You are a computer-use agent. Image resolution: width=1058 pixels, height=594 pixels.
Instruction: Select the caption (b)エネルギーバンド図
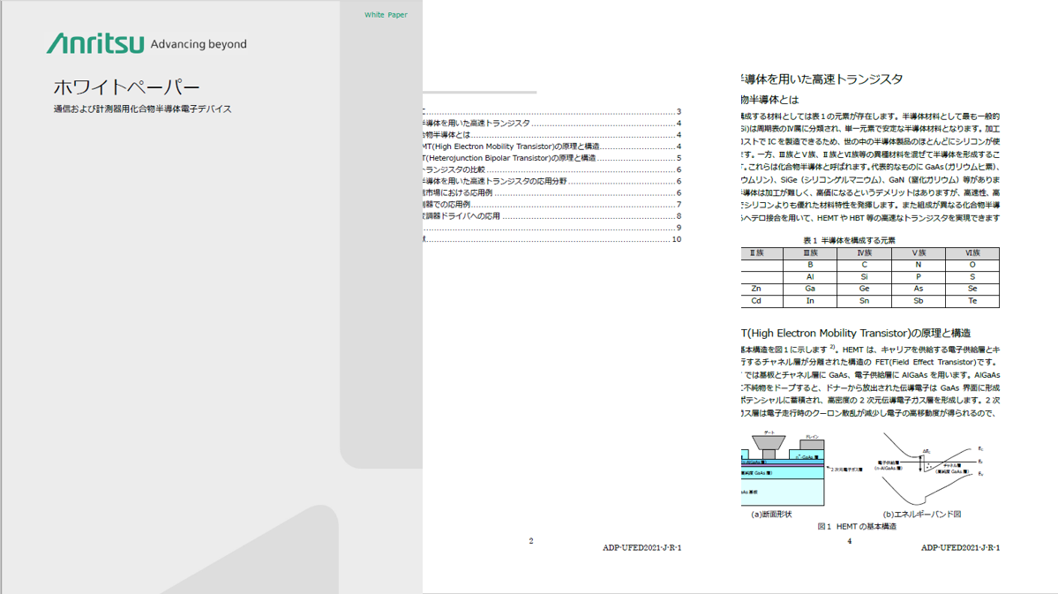[922, 515]
